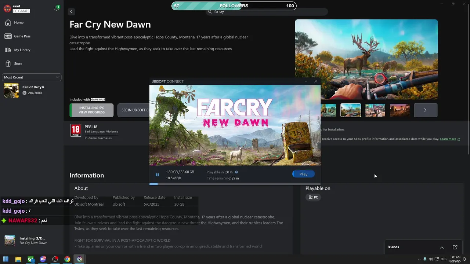470x264 pixels.
Task: Click the large deer screenshot image
Action: (x=366, y=59)
